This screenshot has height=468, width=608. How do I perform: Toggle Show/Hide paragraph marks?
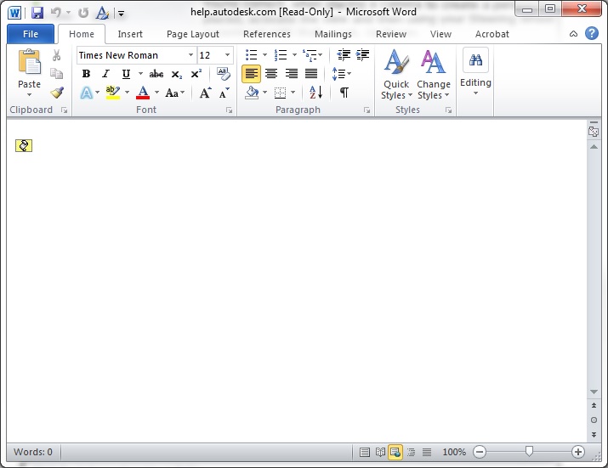[344, 93]
